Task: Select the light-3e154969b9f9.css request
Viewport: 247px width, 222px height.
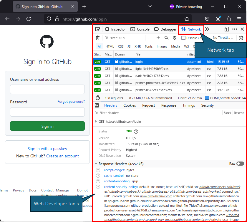Action: [170, 69]
